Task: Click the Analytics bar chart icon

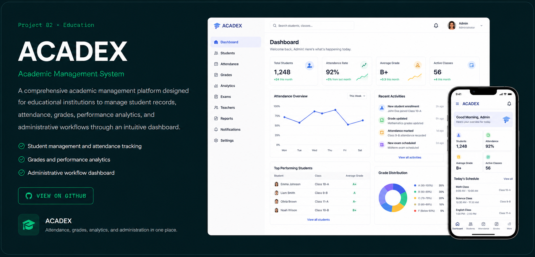Action: click(216, 86)
